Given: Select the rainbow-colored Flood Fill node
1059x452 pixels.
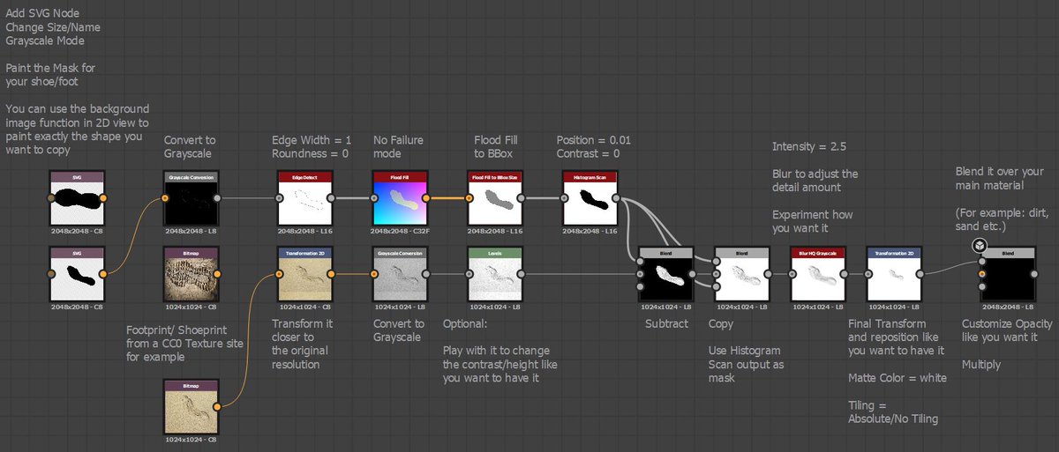Looking at the screenshot, I should 399,198.
